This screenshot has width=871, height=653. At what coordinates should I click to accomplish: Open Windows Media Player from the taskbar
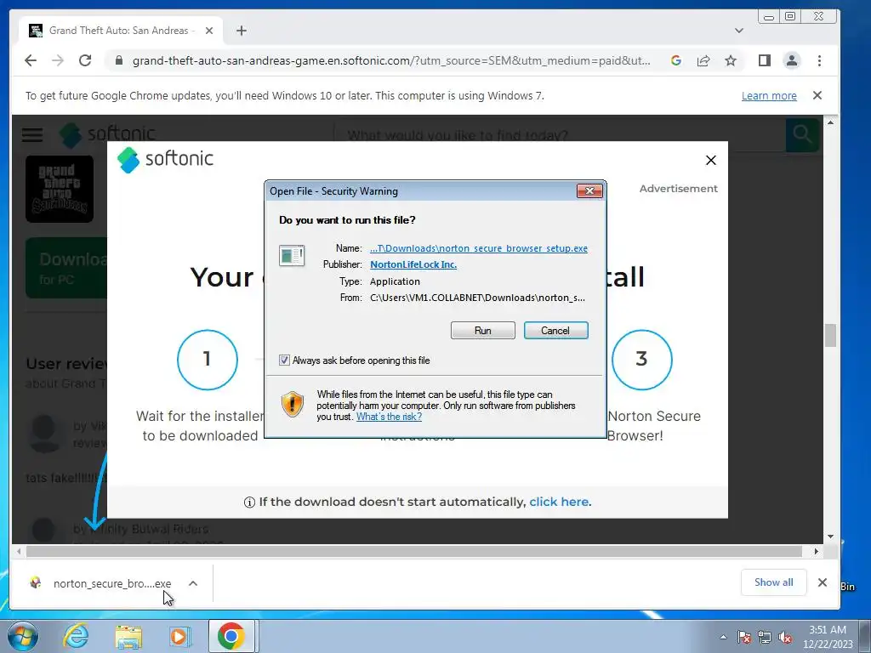(179, 636)
